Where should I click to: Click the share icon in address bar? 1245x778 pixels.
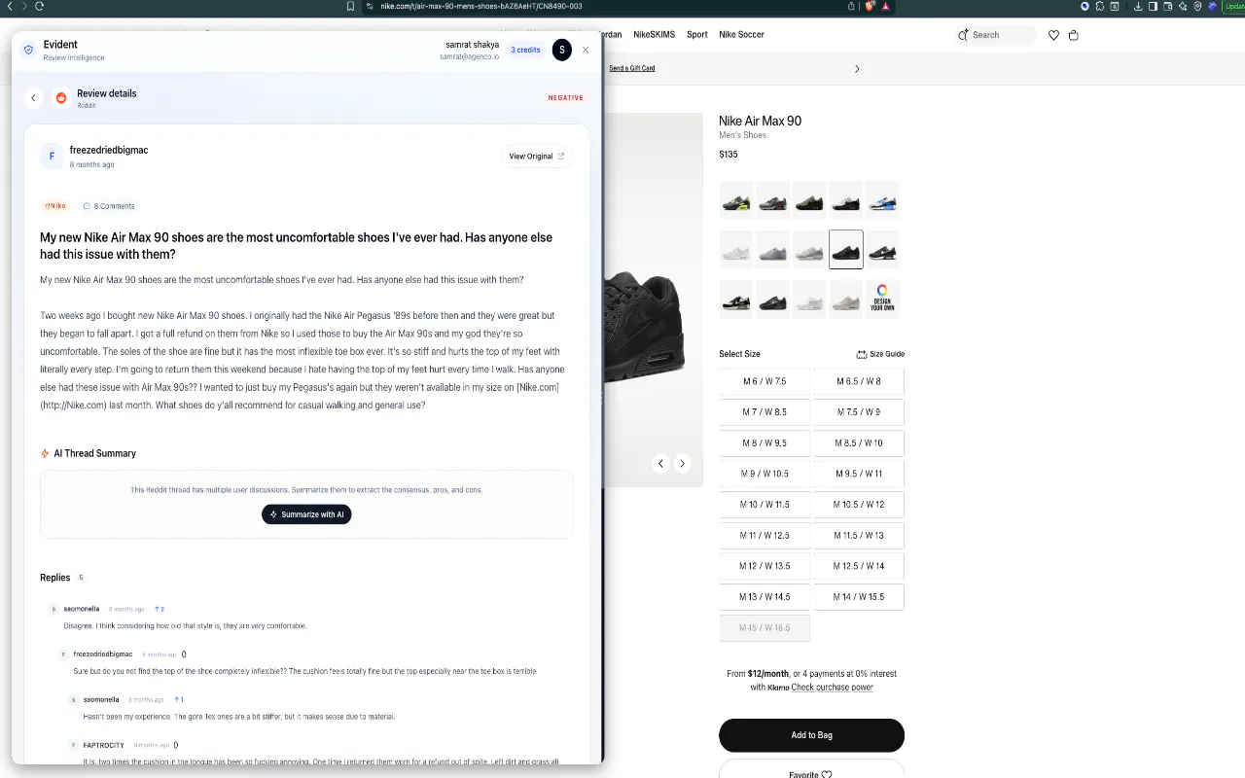pos(852,6)
